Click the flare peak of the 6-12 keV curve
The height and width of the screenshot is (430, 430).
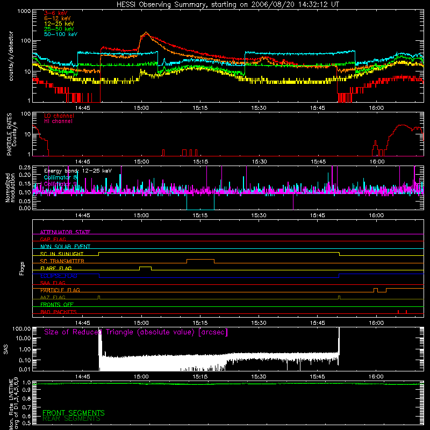(146, 33)
